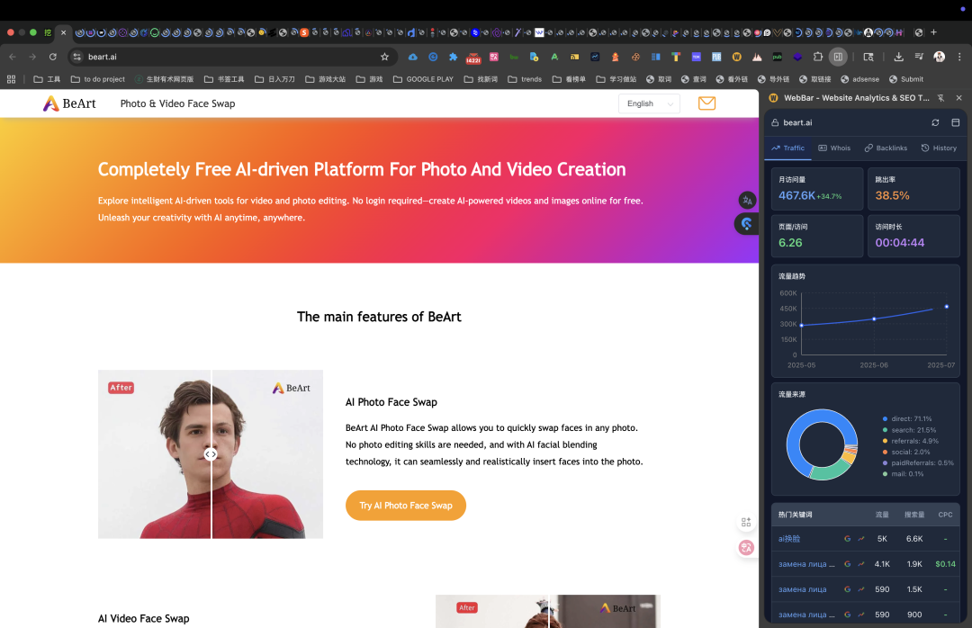Open the 学习做站 bookmarks folder
Screen dimensions: 972x628
pyautogui.click(x=616, y=79)
